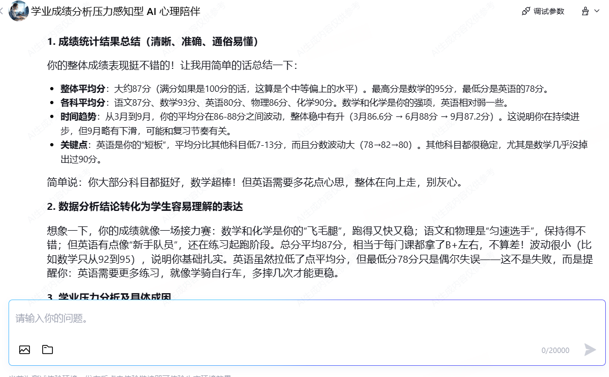Click the score sequence (78→82→80)
The width and height of the screenshot is (609, 377).
(386, 145)
